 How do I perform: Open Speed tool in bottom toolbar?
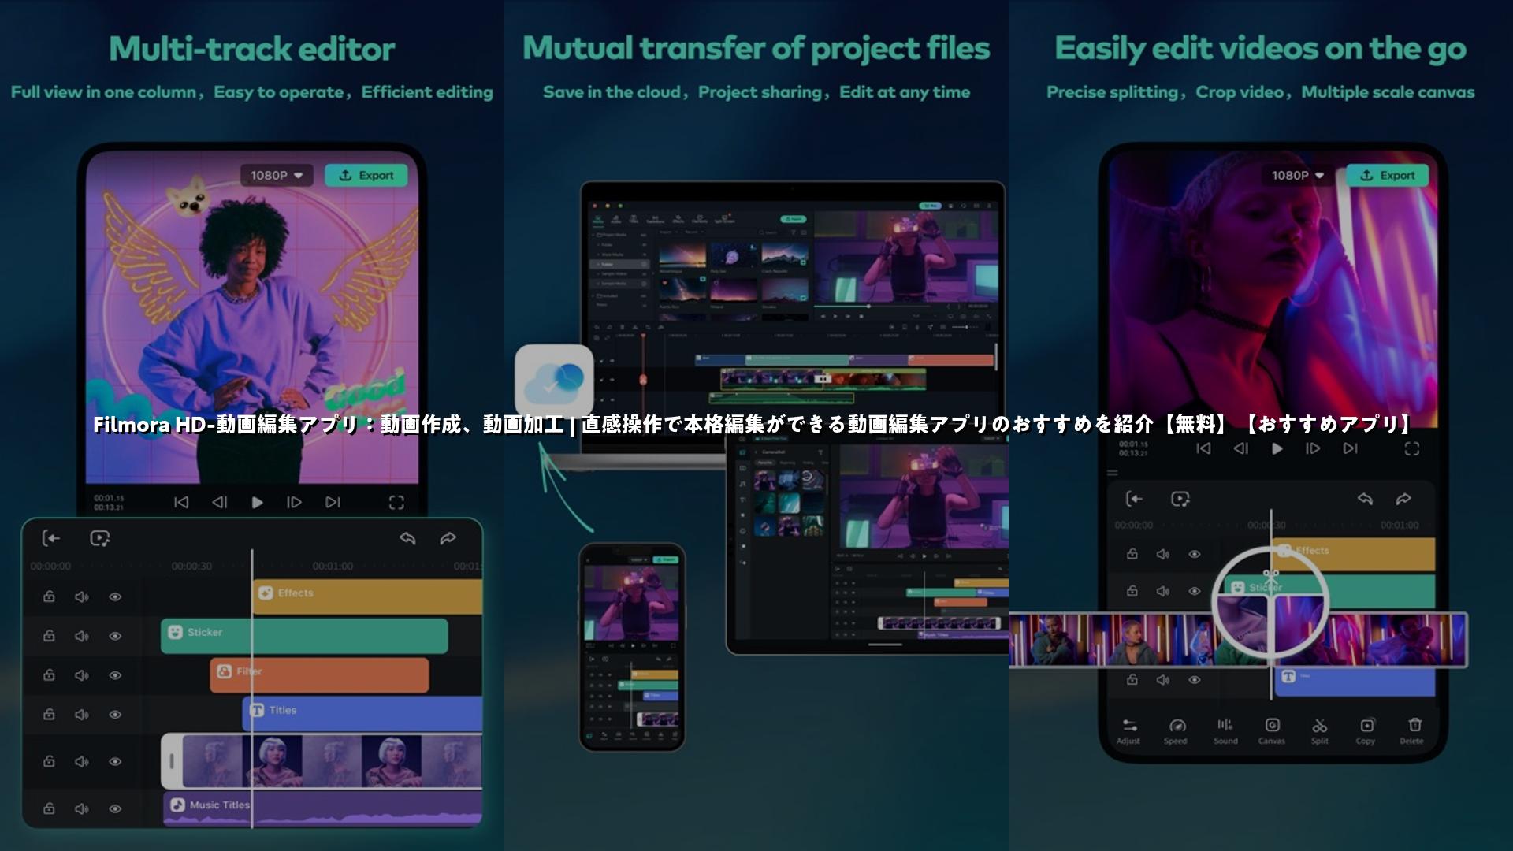click(x=1176, y=730)
